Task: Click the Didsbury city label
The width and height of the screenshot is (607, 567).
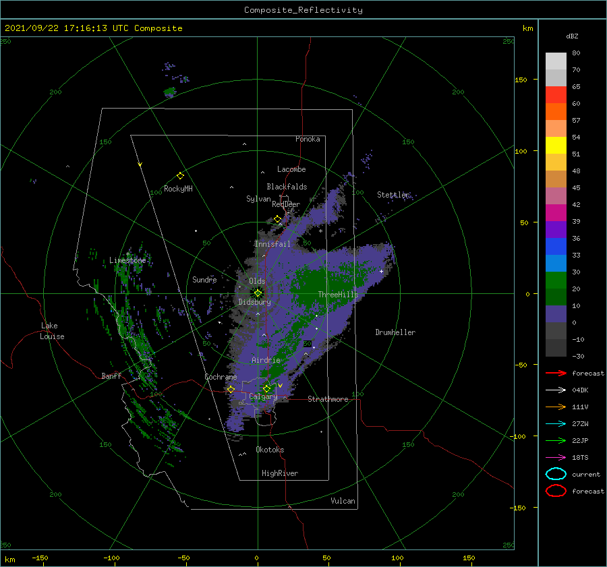Action: coord(254,302)
